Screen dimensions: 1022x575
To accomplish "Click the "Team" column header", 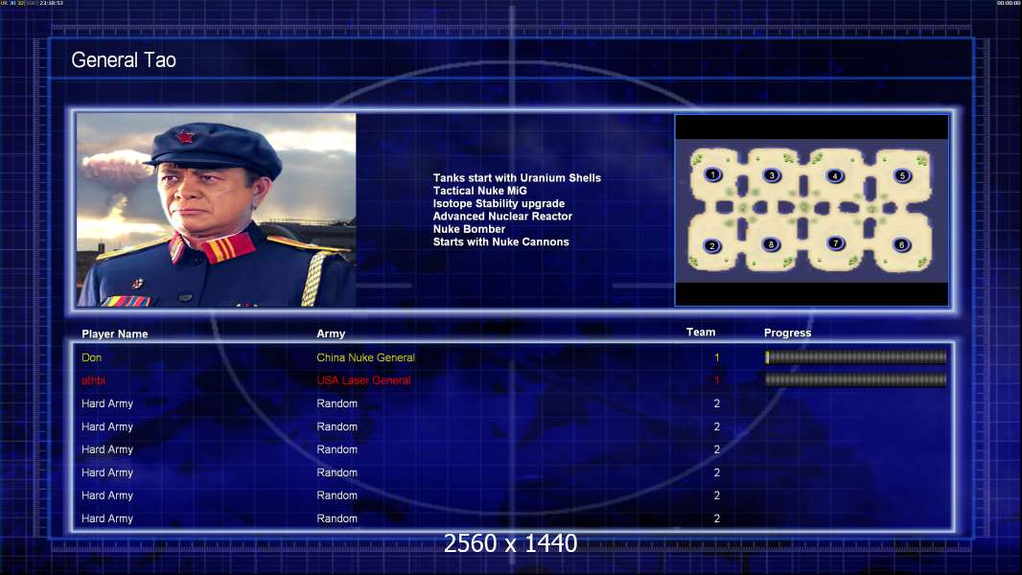I will point(701,333).
